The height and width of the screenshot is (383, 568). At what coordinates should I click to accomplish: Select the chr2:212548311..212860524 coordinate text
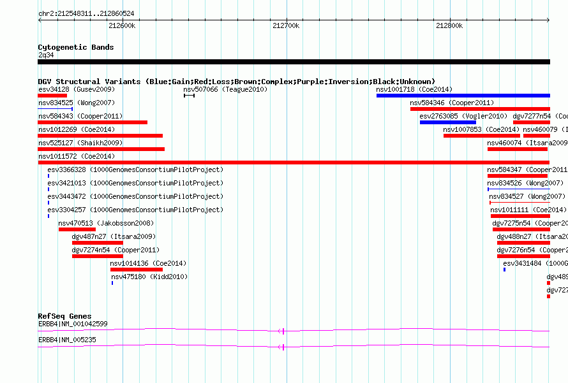[86, 14]
